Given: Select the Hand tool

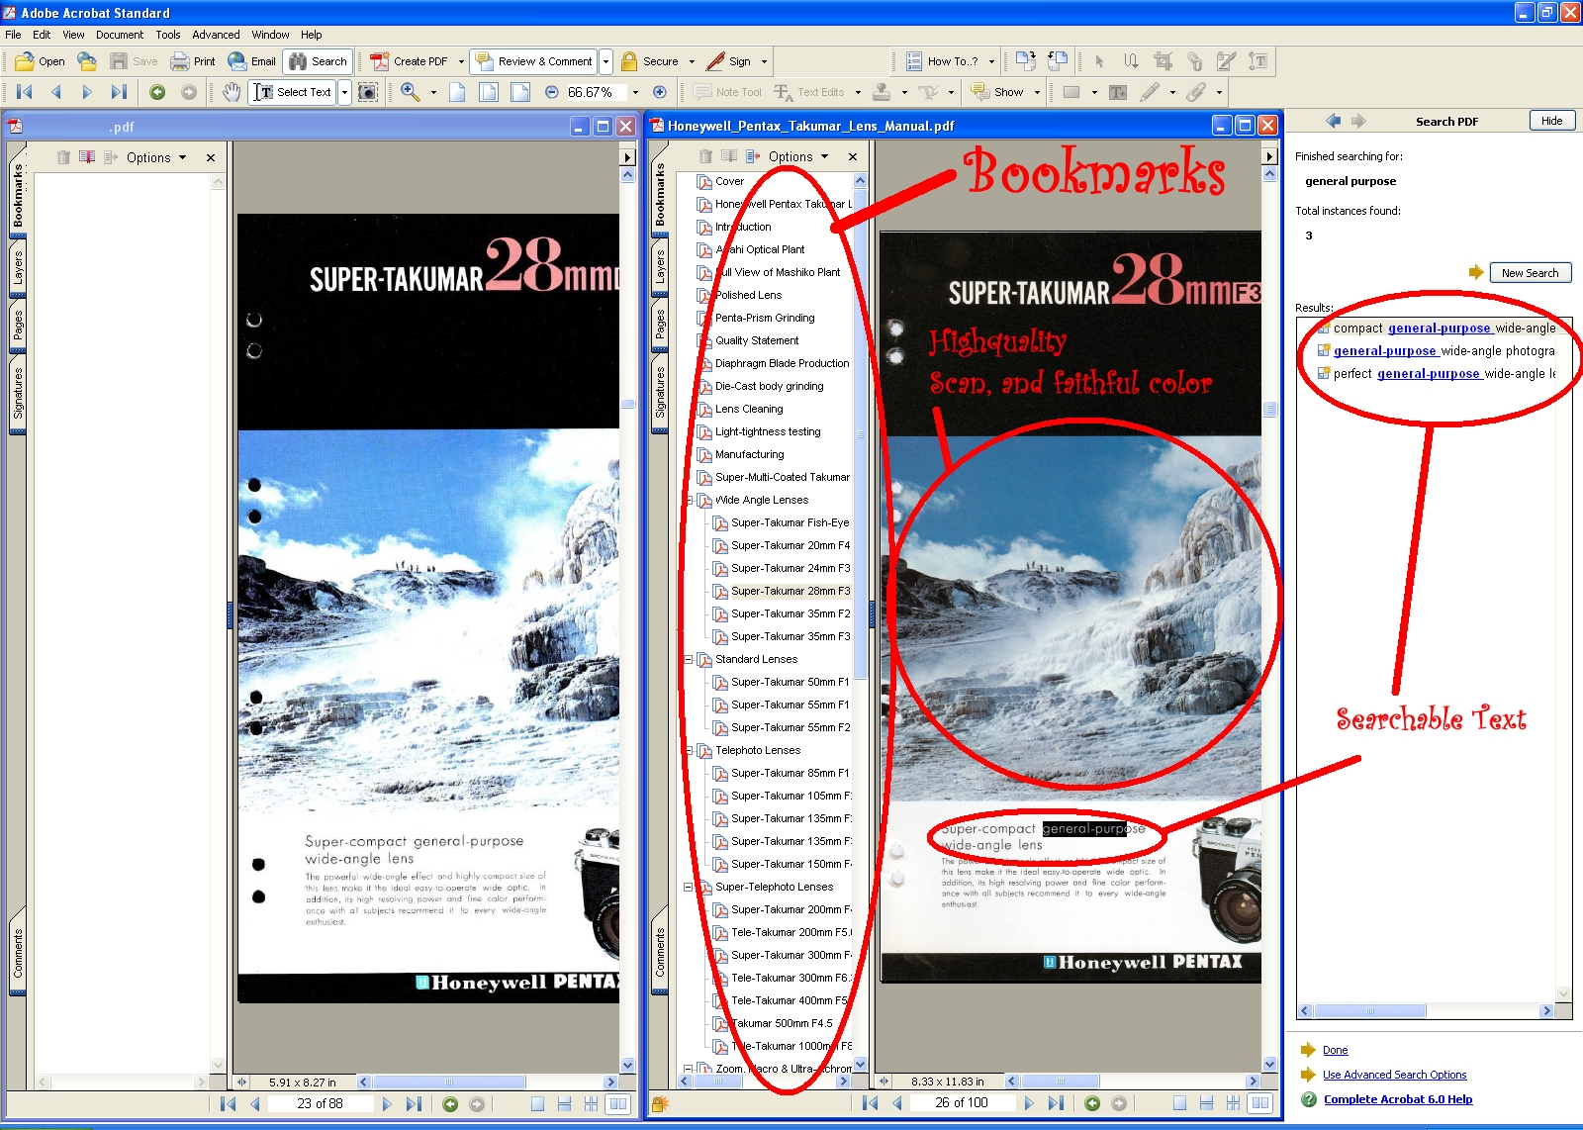Looking at the screenshot, I should (x=231, y=92).
